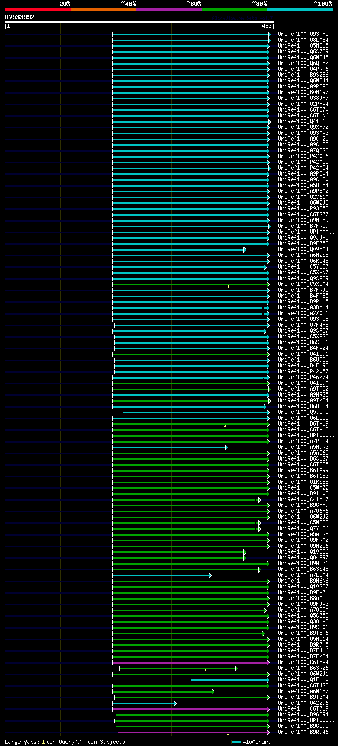Select the UniRef100_A5H9K3 label

coord(303,447)
